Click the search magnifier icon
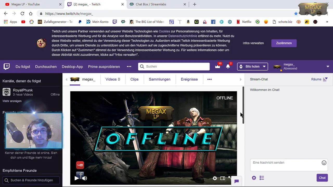 (x=142, y=66)
